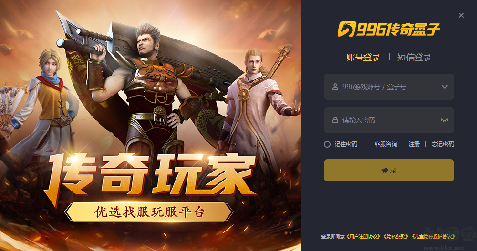The height and width of the screenshot is (251, 477).
Task: Click the 优选找服玩服平台 golden banner
Action: point(148,212)
